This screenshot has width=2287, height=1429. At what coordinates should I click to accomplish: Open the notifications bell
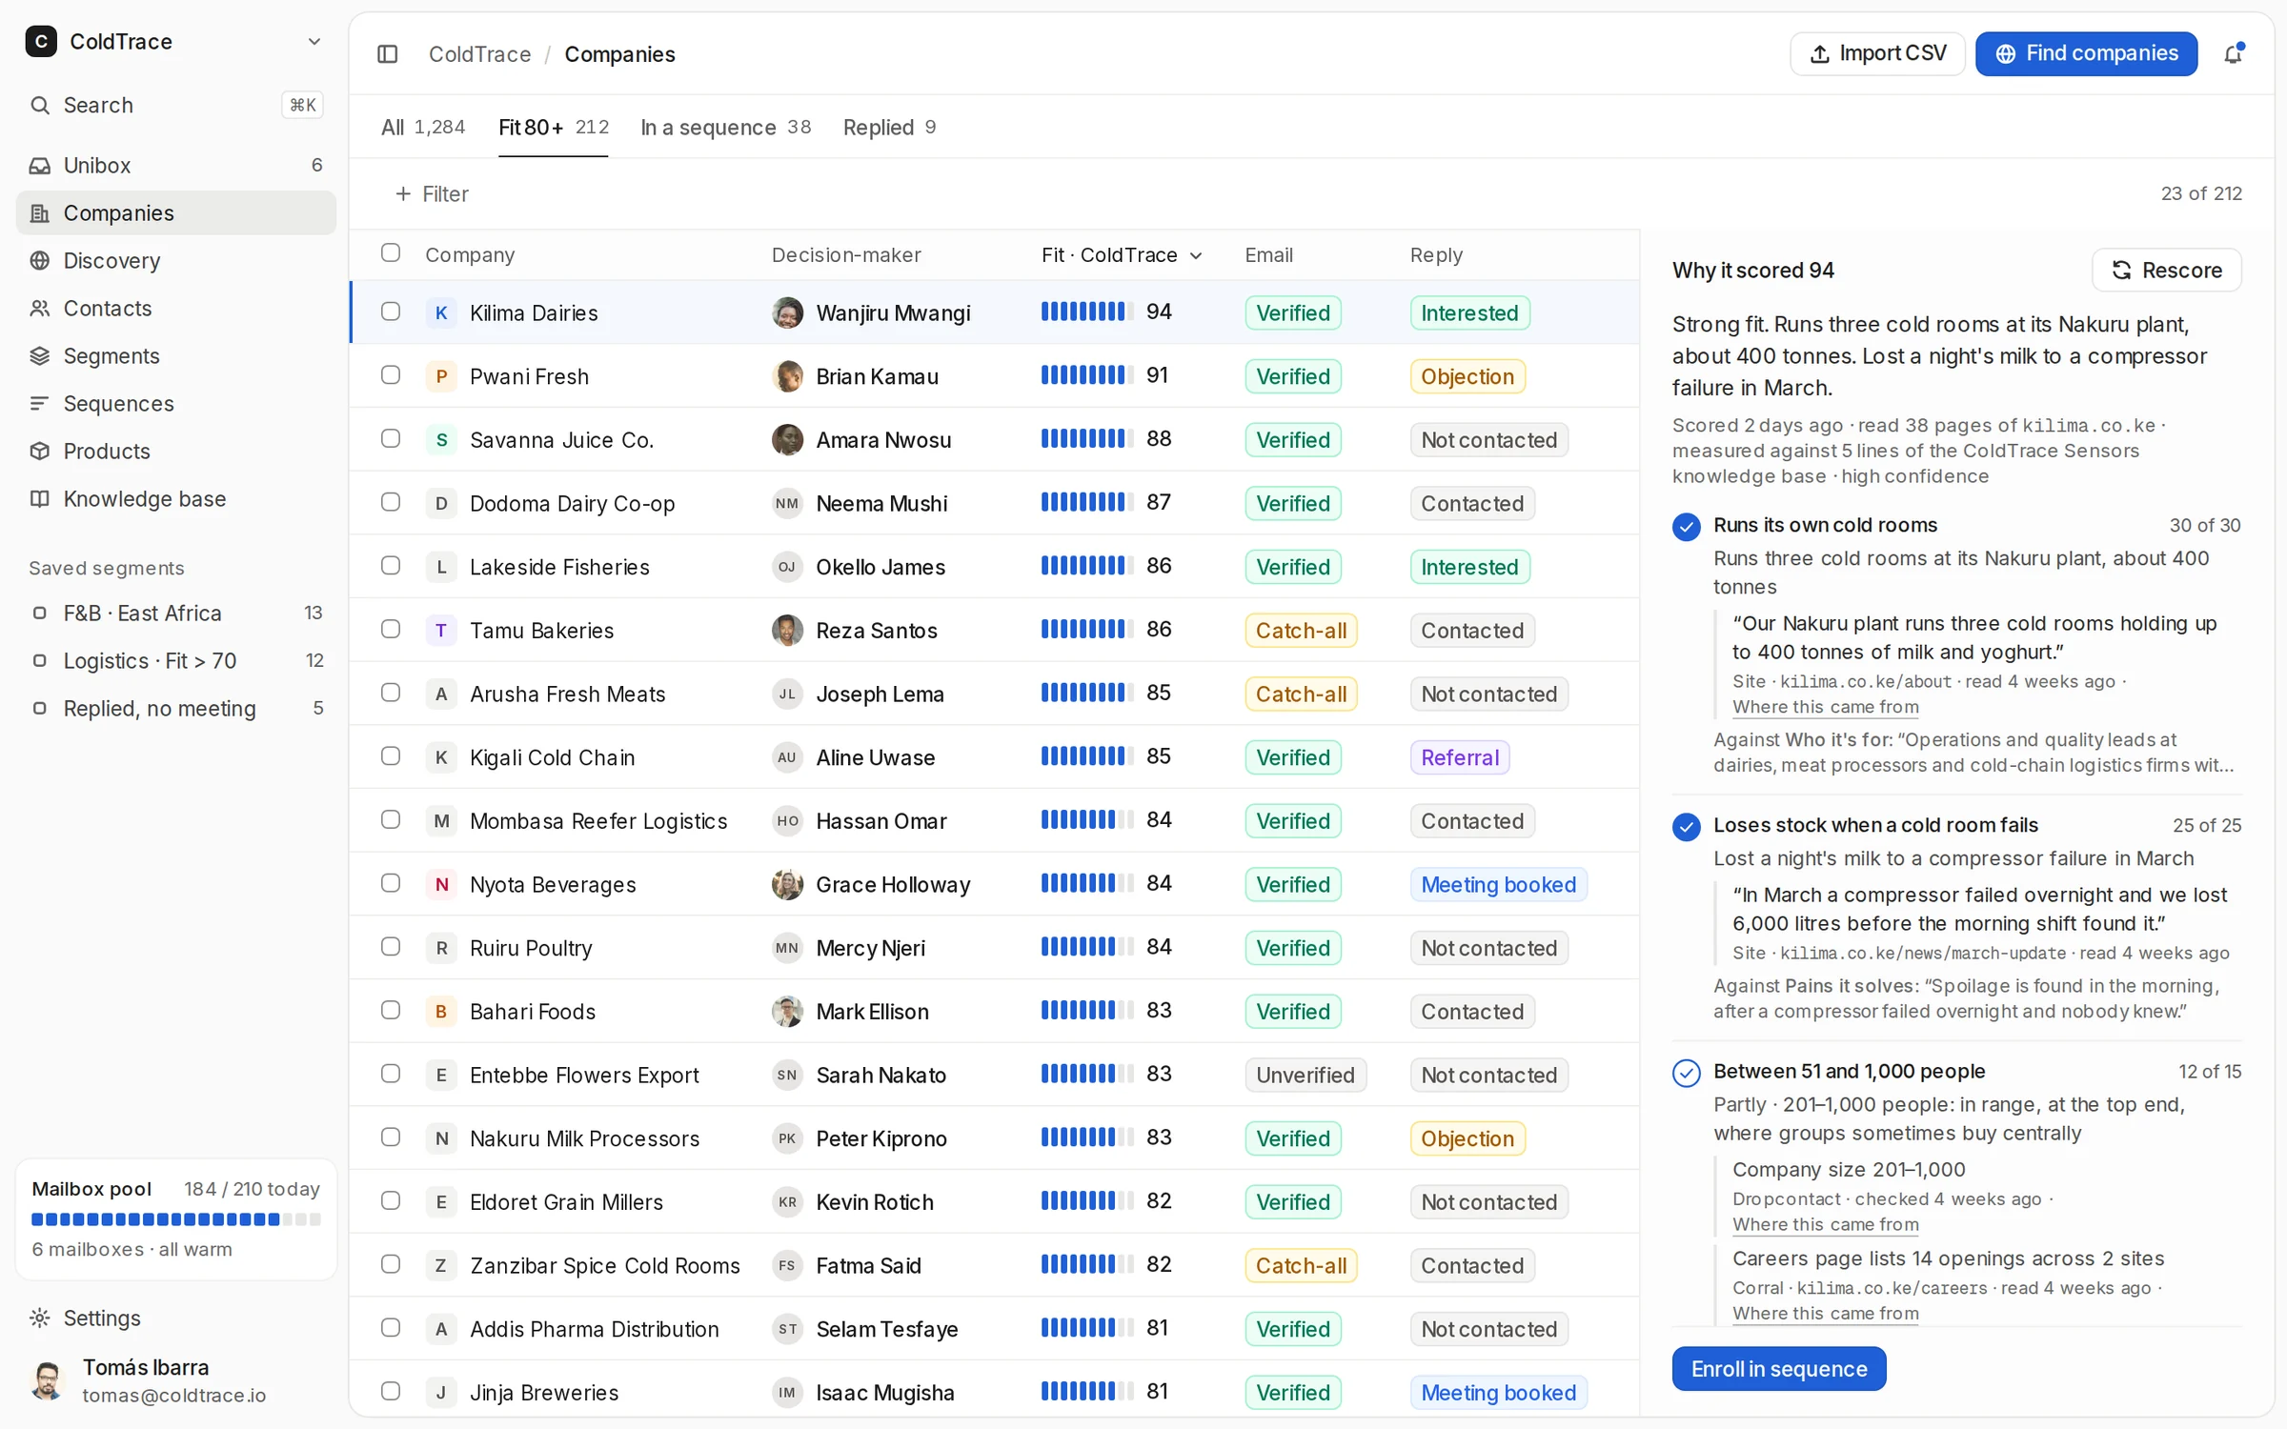(x=2234, y=54)
